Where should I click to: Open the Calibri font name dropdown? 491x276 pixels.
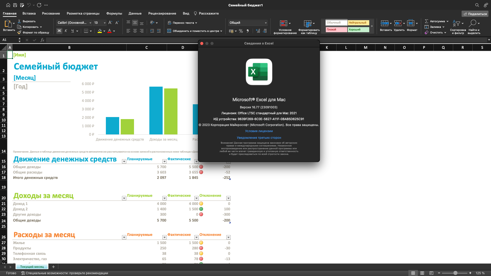point(90,23)
